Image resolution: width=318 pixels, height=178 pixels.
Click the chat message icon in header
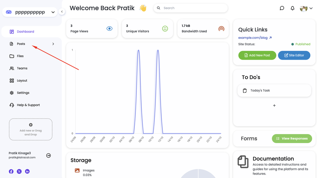[x=282, y=8]
